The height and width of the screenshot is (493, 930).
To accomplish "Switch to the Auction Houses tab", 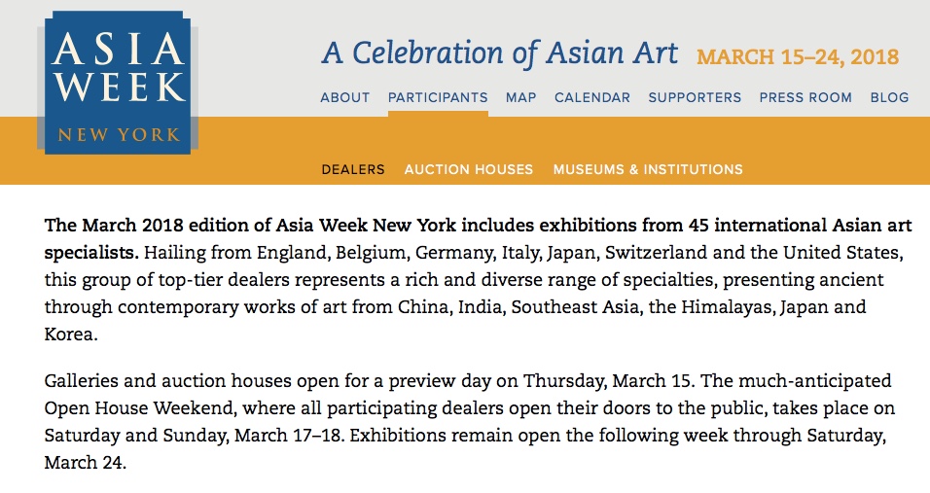I will point(469,169).
